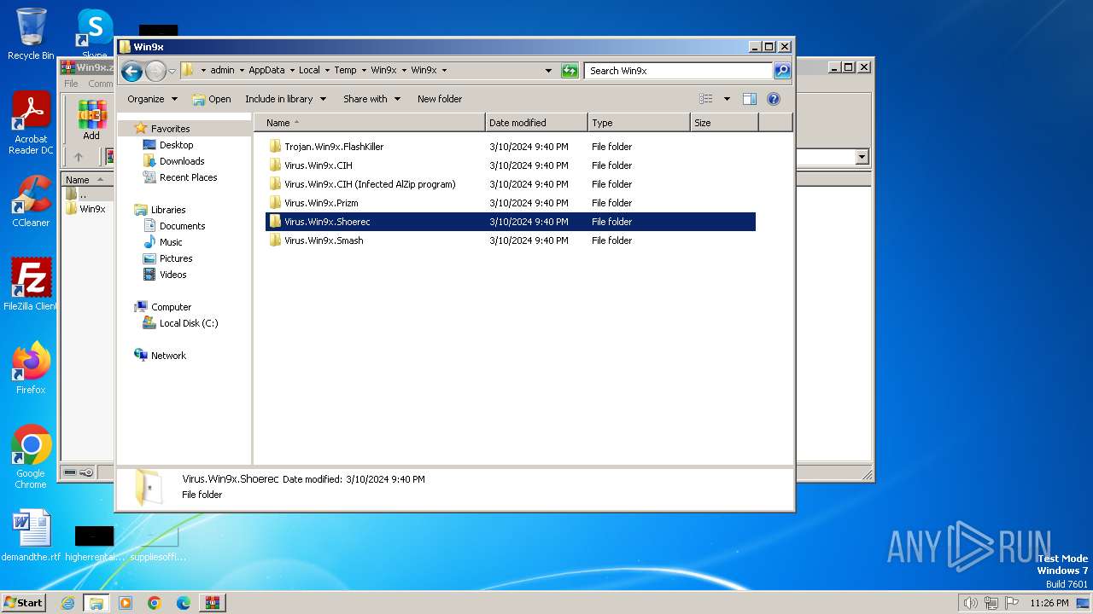Click AppData in the address bar path
Screen dimensions: 1093x614
coord(266,71)
